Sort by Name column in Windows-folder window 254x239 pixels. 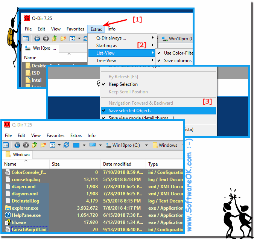coord(26,164)
